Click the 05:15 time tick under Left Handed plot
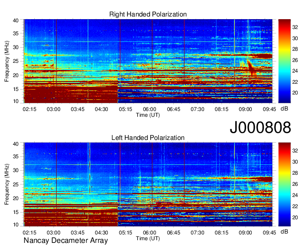 point(125,233)
